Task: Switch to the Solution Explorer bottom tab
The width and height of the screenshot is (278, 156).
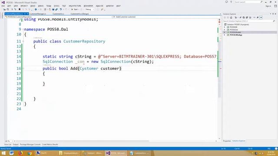Action: (x=238, y=141)
